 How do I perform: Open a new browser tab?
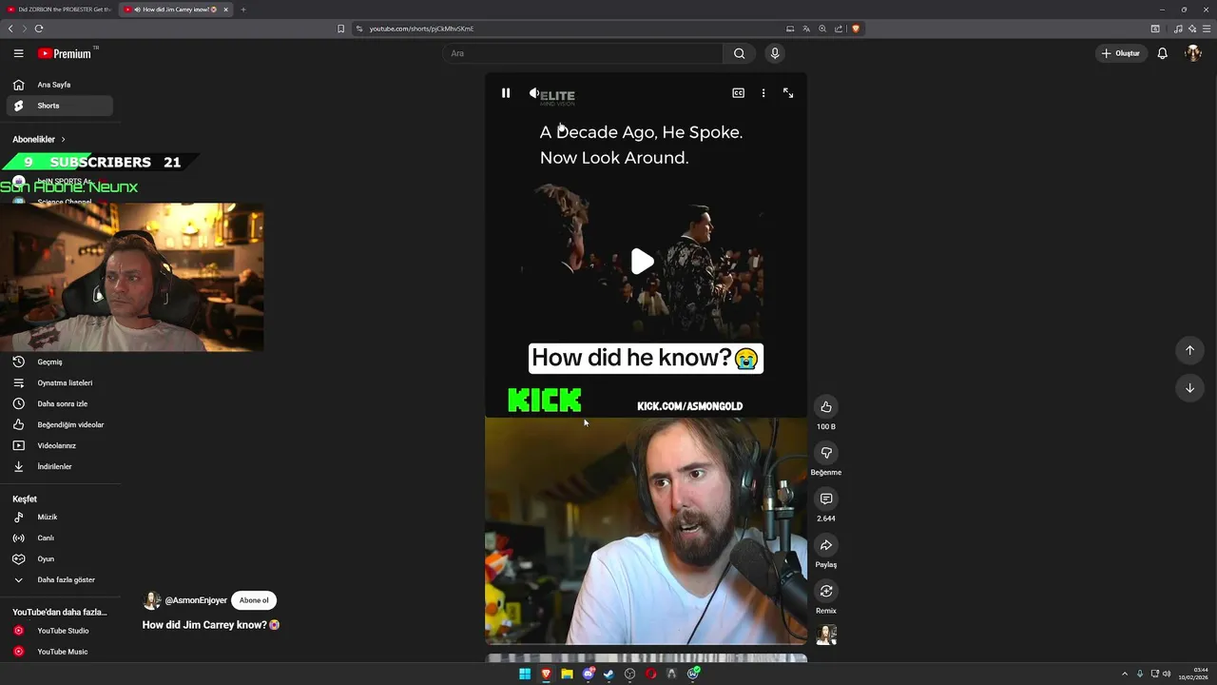pos(243,10)
